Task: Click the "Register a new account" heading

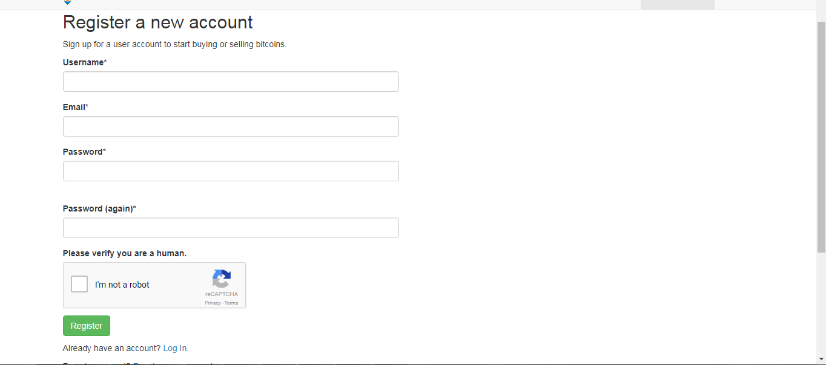Action: [x=158, y=22]
